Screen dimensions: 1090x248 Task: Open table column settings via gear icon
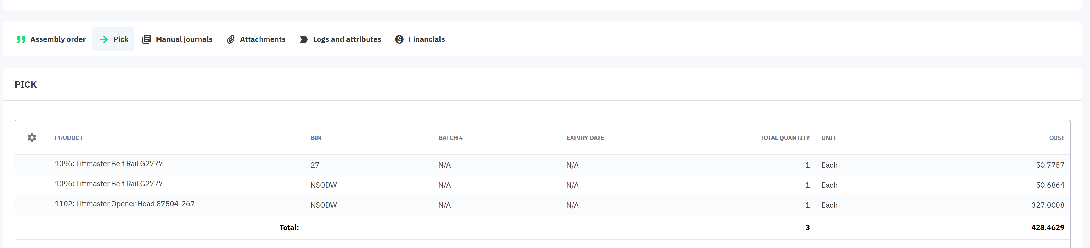[x=32, y=138]
